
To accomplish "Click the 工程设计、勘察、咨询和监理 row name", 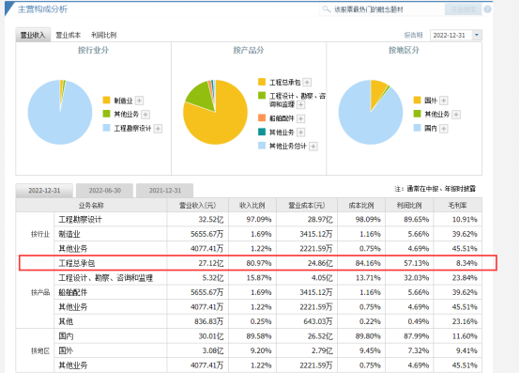I will pos(106,278).
